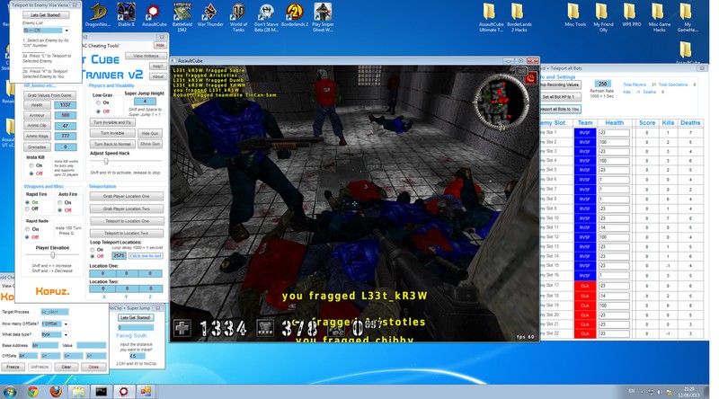
Task: Open Google Chrome from the taskbar
Action: coord(32,392)
